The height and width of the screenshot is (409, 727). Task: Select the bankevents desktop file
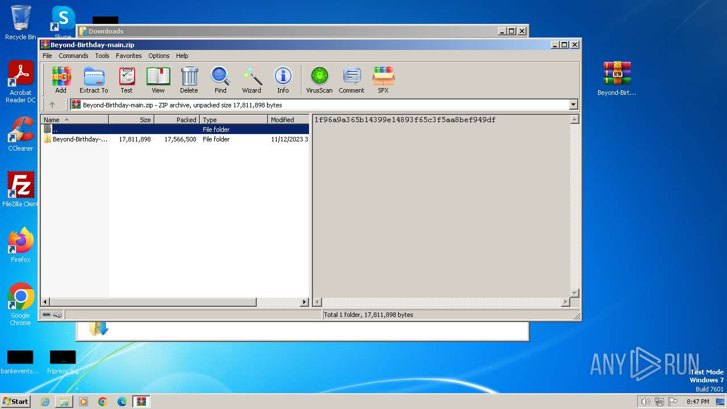[20, 362]
